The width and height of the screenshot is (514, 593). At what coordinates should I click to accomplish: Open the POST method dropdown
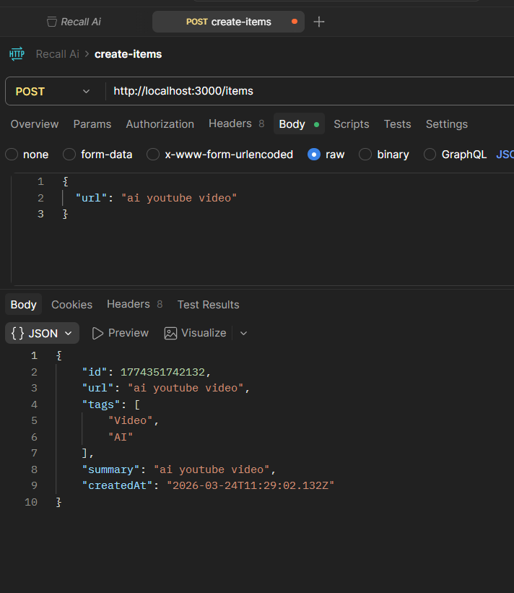[53, 91]
